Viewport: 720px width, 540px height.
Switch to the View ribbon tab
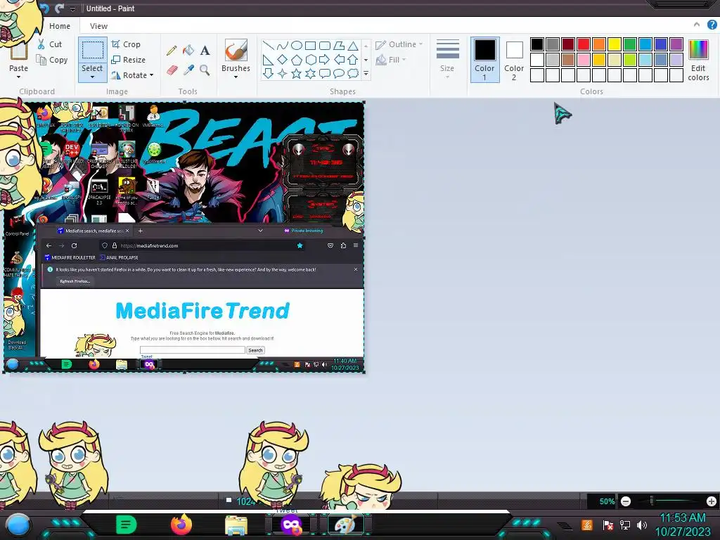tap(98, 26)
